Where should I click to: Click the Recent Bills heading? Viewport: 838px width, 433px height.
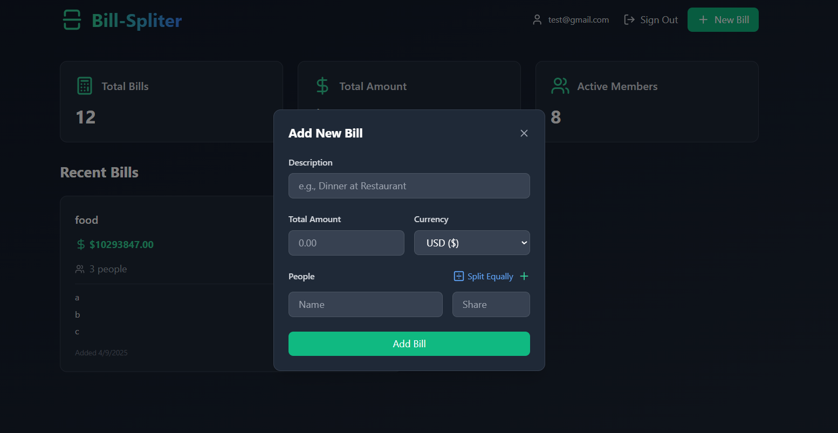(99, 172)
